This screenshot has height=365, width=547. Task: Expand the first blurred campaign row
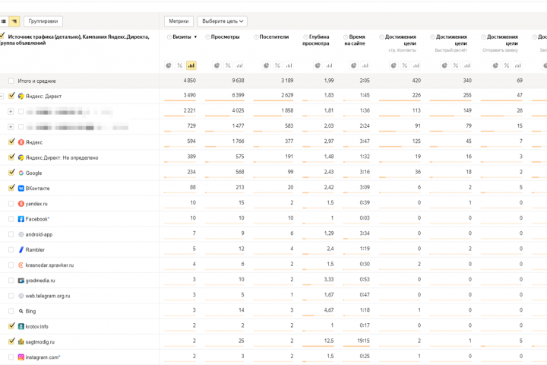pyautogui.click(x=11, y=112)
